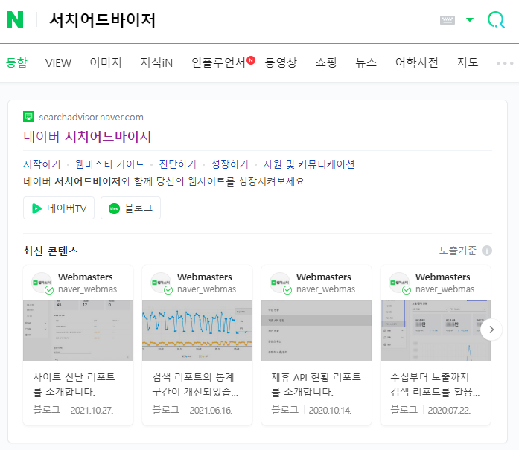The height and width of the screenshot is (450, 519).
Task: Open post 수집부터 노출까지 검색 리포트를 활용
Action: pos(435,385)
